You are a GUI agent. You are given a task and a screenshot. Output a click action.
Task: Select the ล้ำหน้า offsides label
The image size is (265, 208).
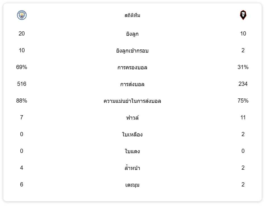(x=132, y=168)
